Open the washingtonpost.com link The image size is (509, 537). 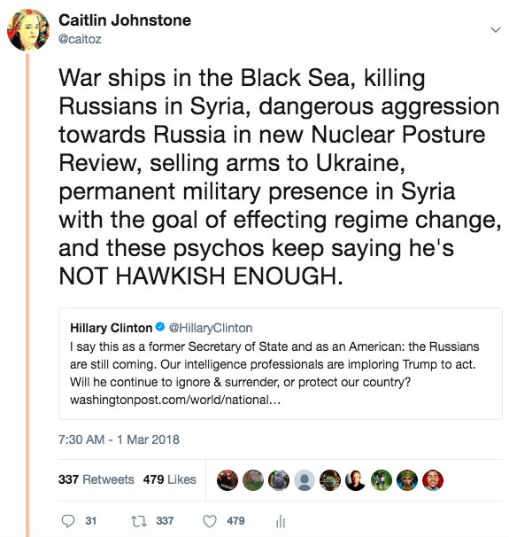(175, 400)
